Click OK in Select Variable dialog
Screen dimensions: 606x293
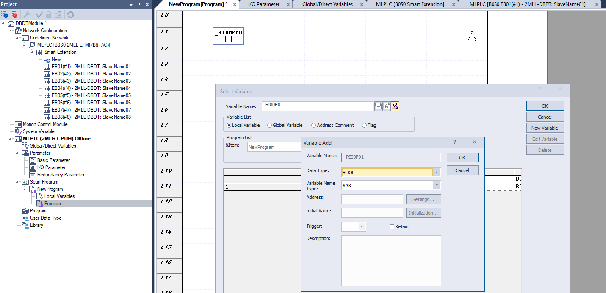click(545, 106)
